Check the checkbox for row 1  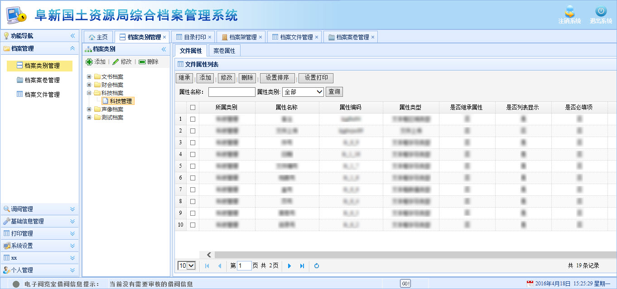point(193,119)
